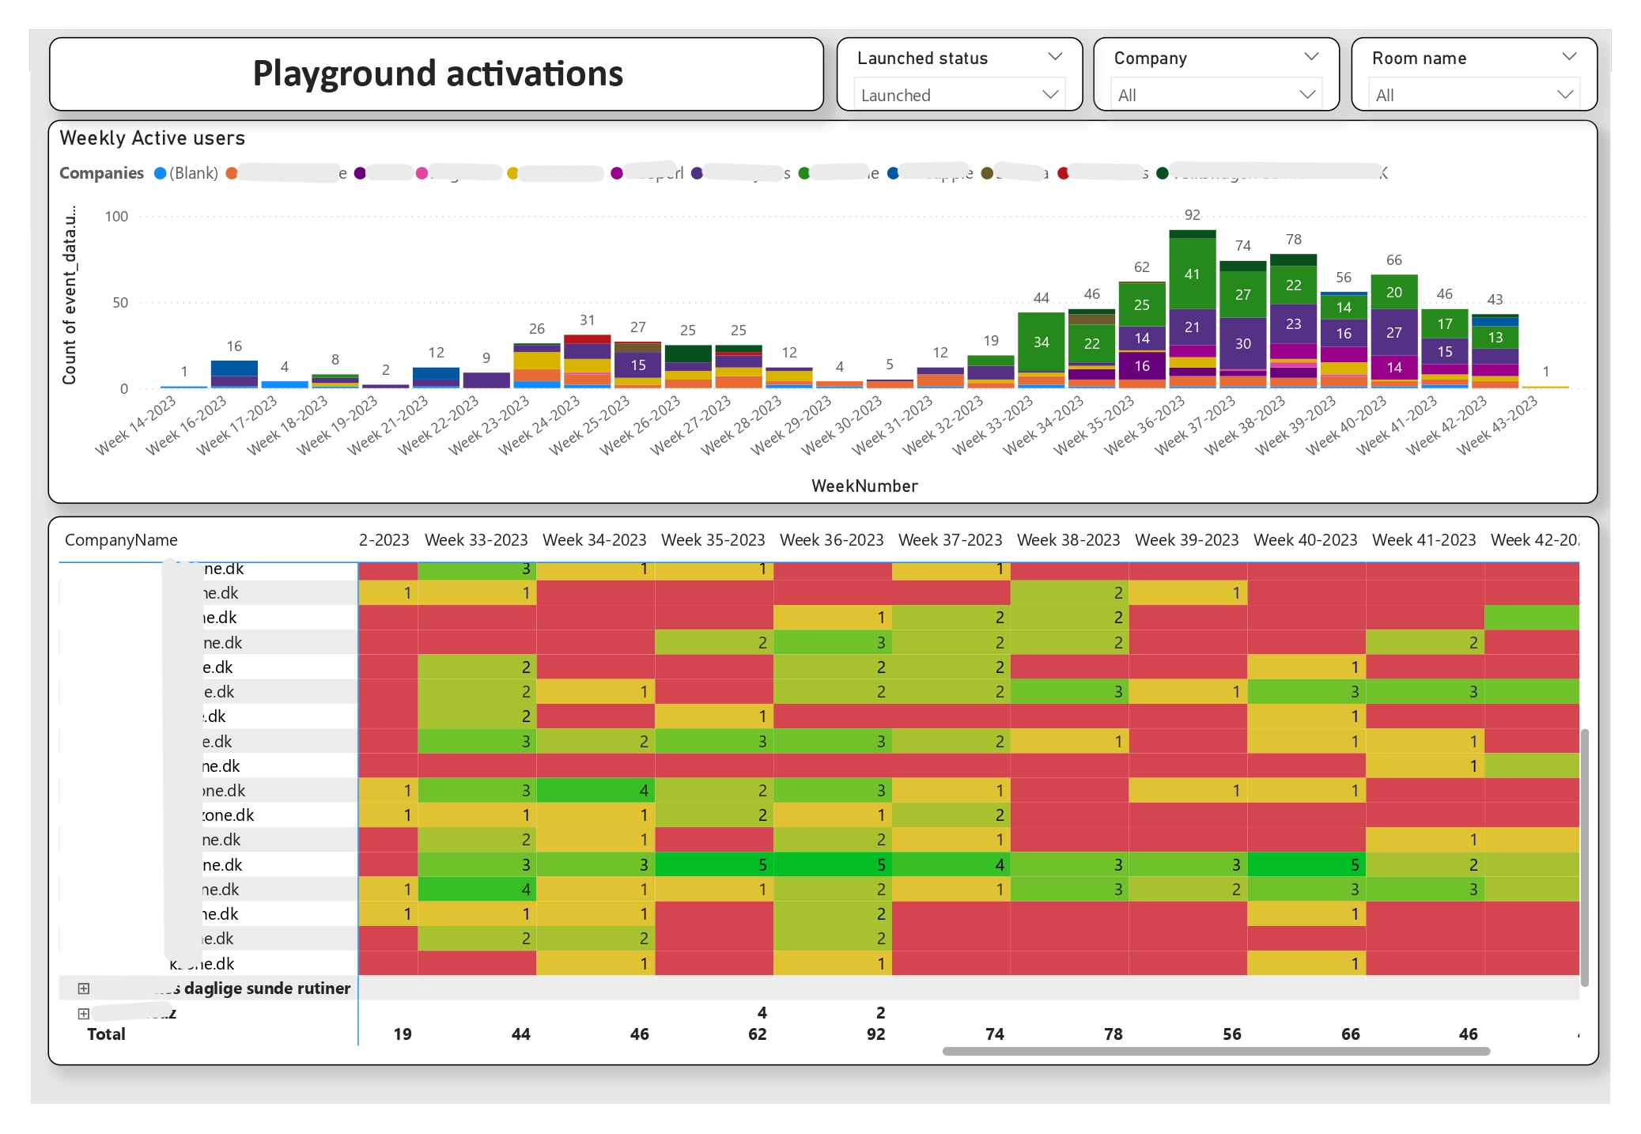Click the orange company dot in the chart legend
1641x1134 pixels.
[x=230, y=172]
